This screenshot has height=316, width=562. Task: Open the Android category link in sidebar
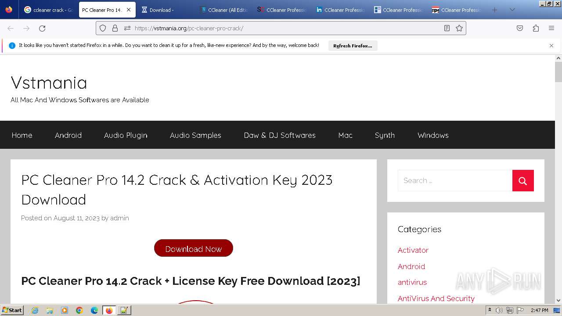point(411,266)
